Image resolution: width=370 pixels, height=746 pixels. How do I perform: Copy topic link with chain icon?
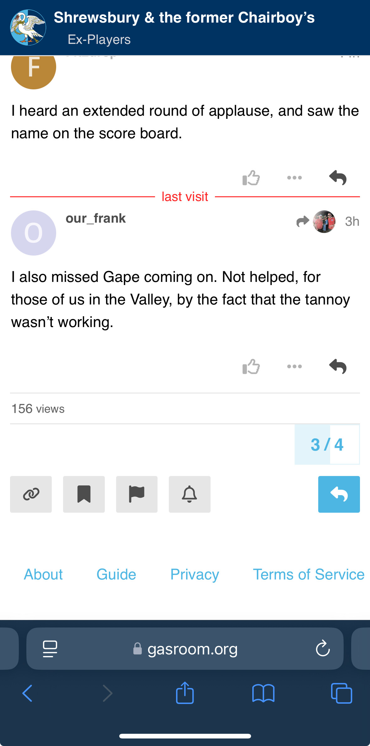(31, 494)
